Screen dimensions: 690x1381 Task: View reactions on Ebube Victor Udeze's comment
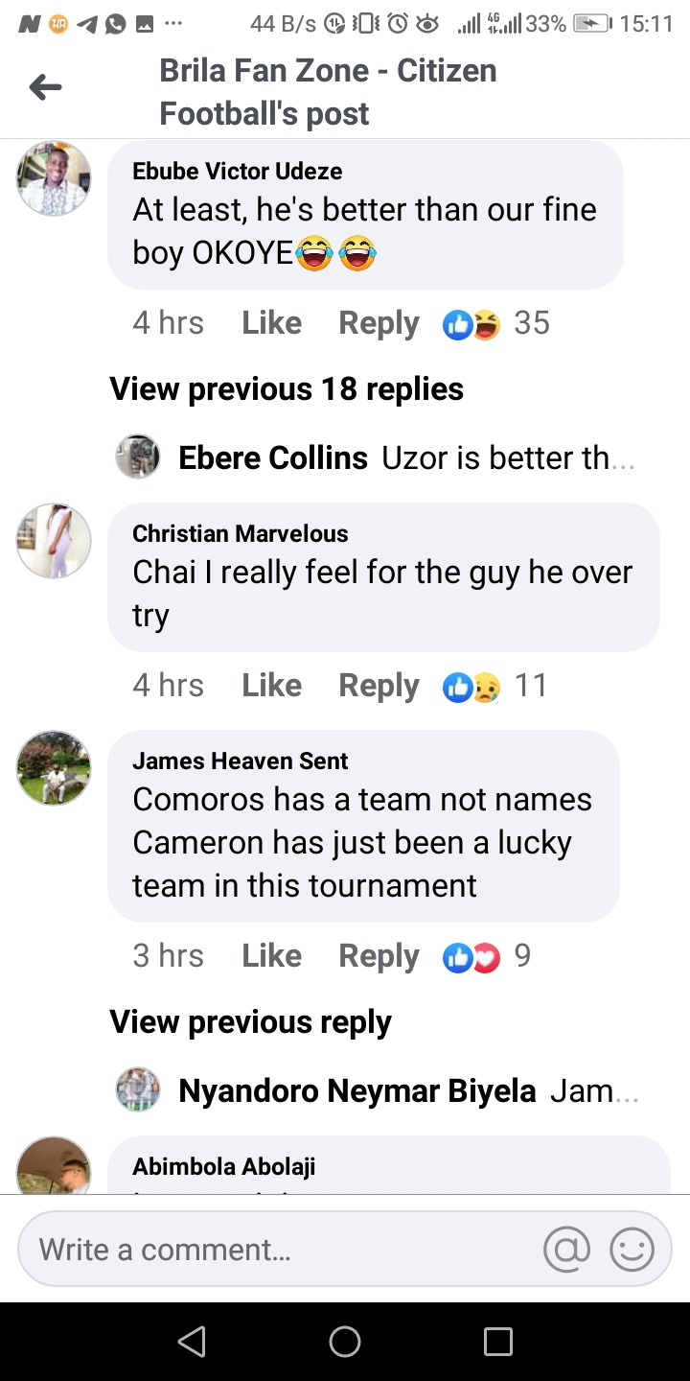pos(495,323)
